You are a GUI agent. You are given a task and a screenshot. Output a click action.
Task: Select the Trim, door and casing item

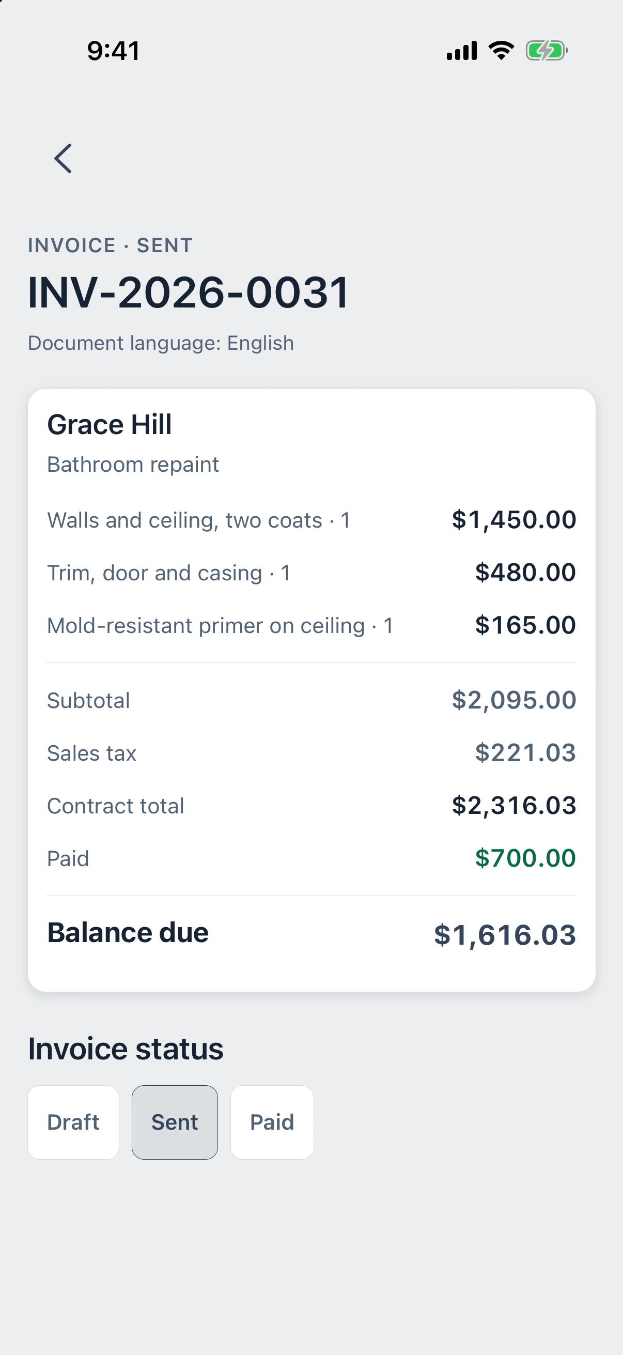312,573
